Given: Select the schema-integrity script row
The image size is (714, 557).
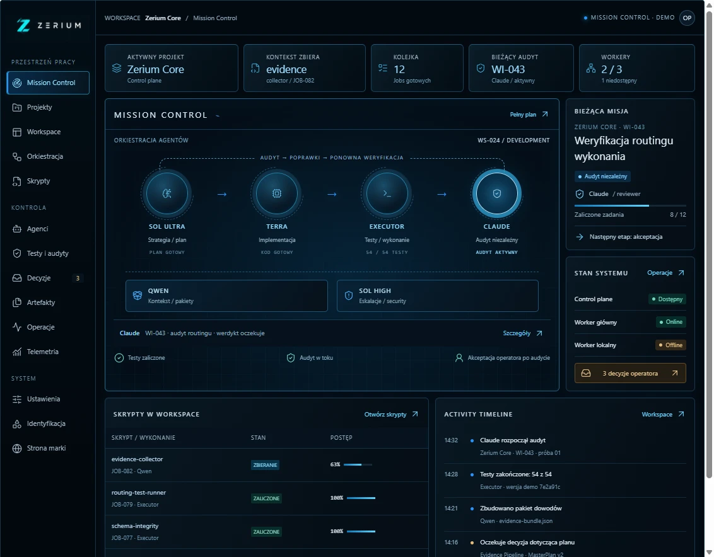Looking at the screenshot, I should click(267, 532).
